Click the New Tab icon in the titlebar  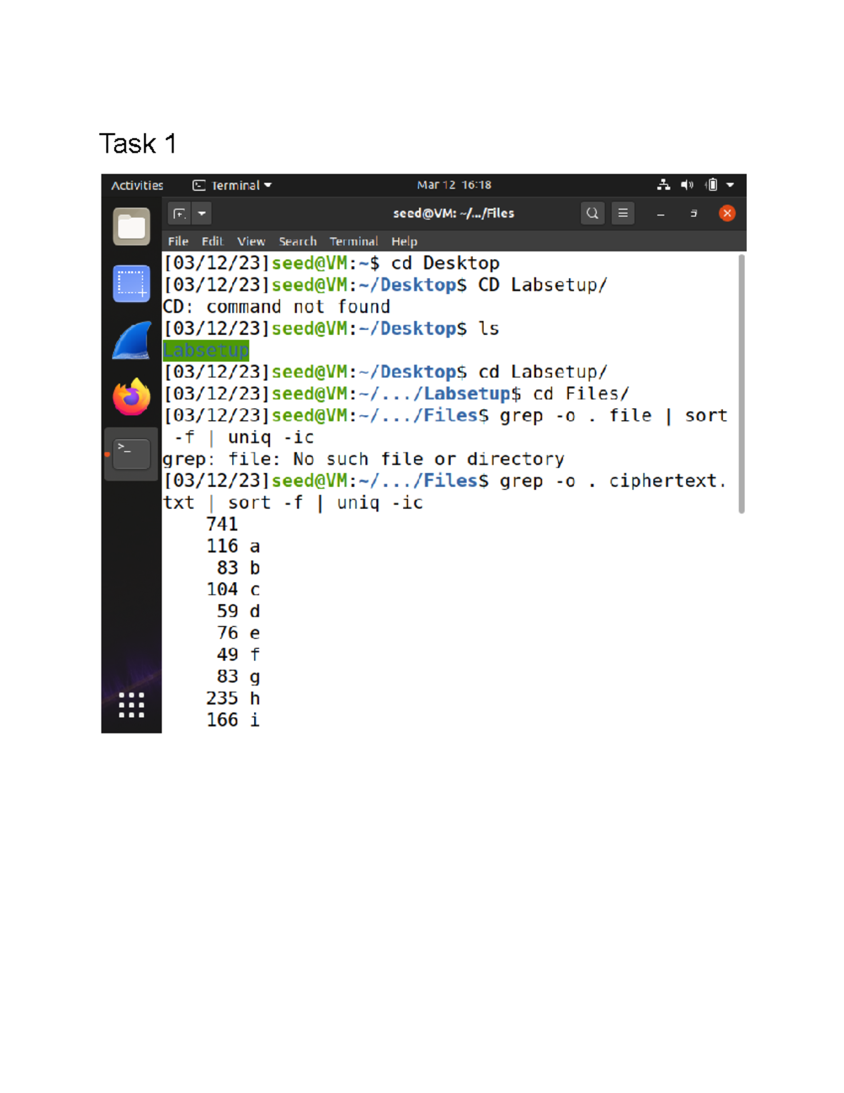coord(180,213)
